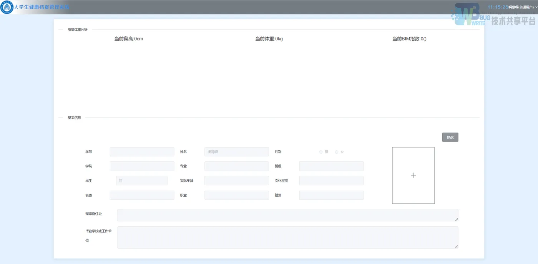Viewport: 538px width, 264px height.
Task: Click the 职业 input field
Action: click(x=237, y=195)
